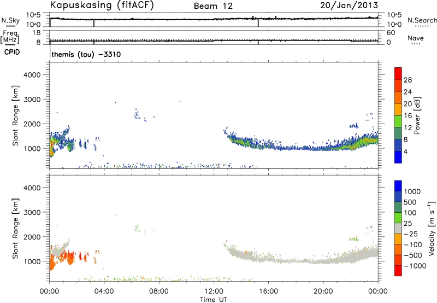437x303 pixels.
Task: Click the 12:00 time tick label
Action: (x=214, y=292)
